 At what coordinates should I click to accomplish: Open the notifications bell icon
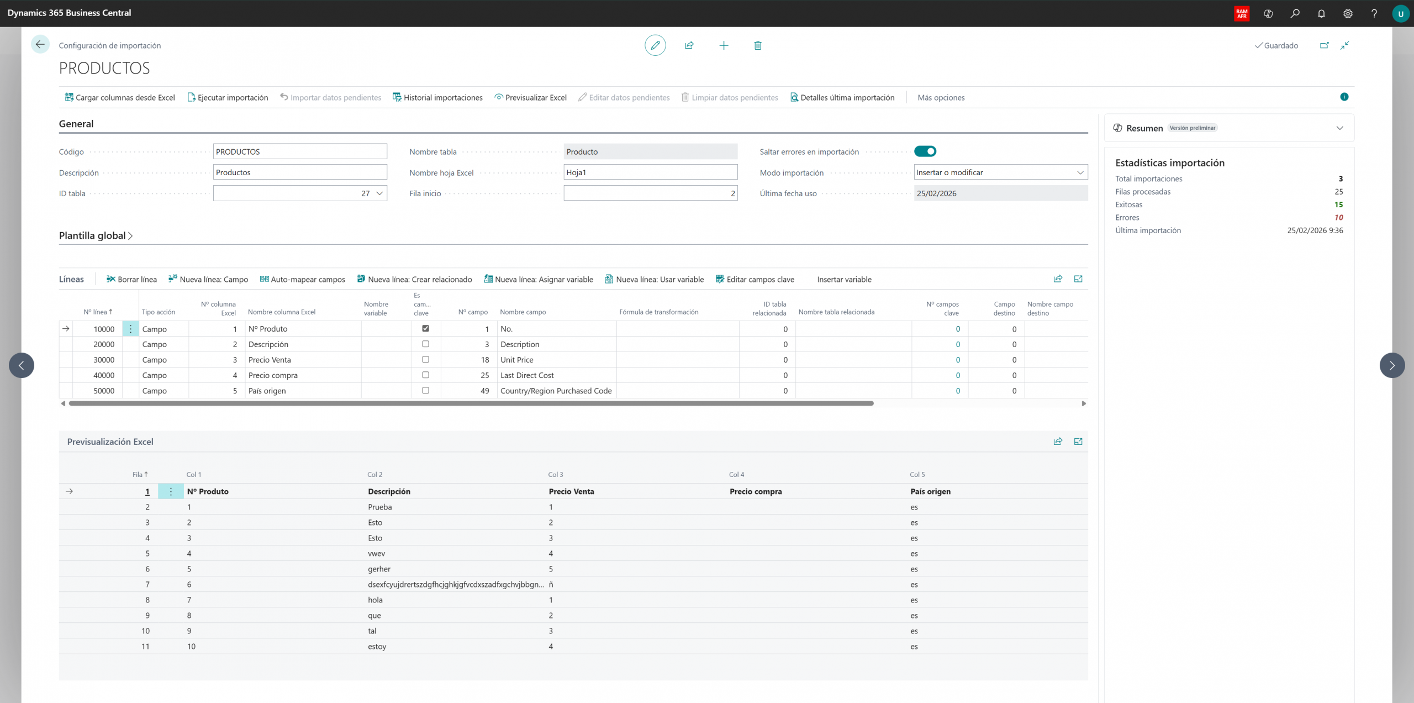pyautogui.click(x=1321, y=13)
